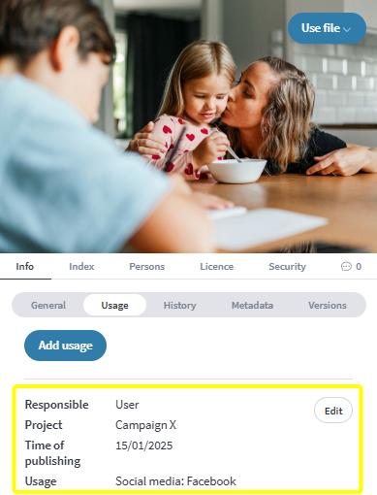Select the Info tab
377x495 pixels.
click(25, 267)
